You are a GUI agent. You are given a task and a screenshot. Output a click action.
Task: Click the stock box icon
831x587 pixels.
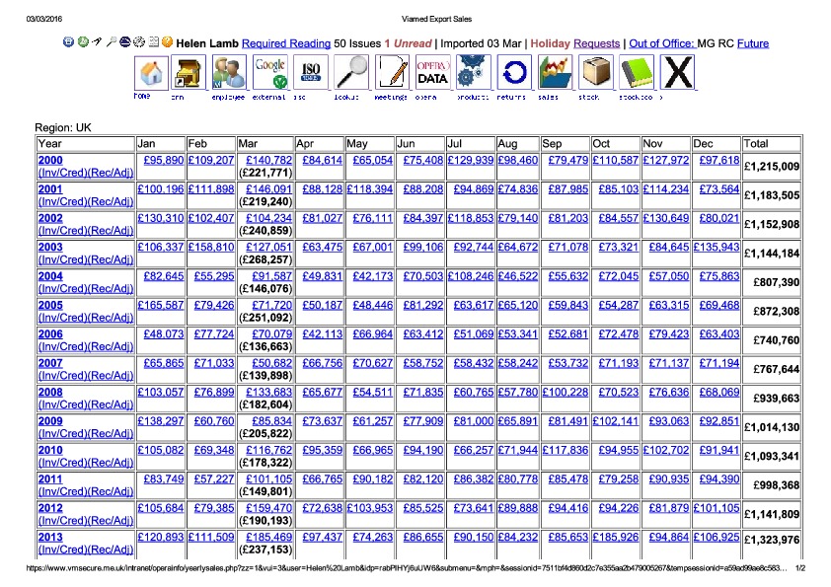(x=595, y=73)
